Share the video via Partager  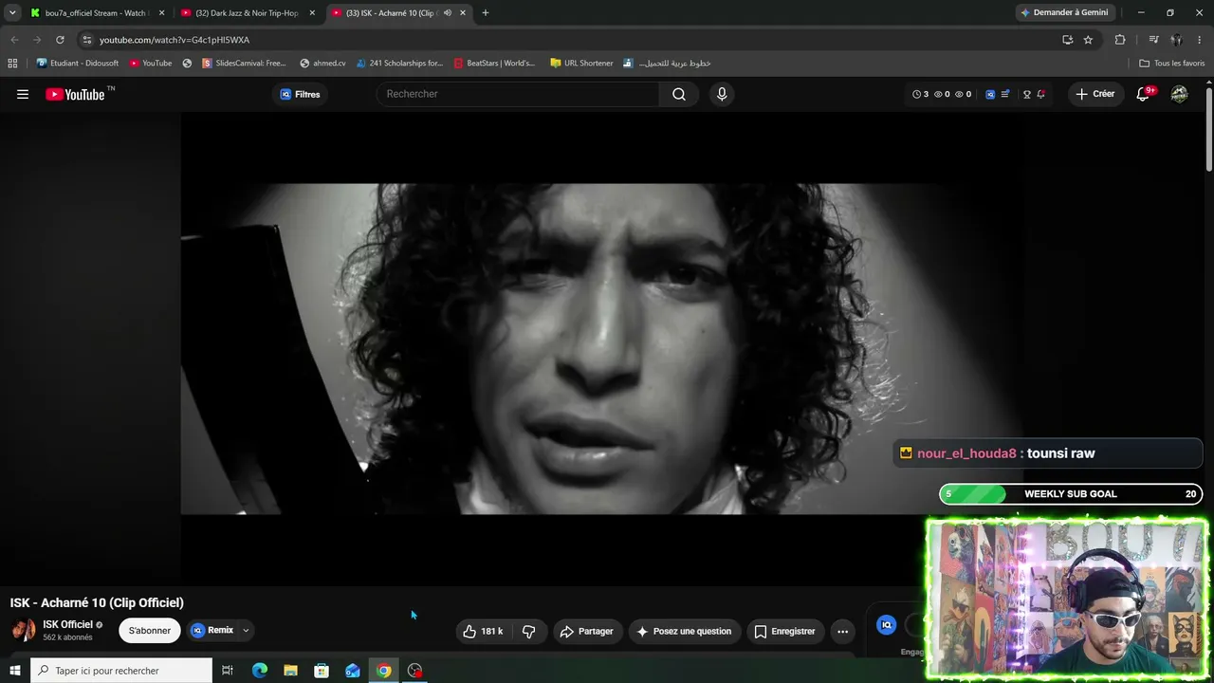586,631
